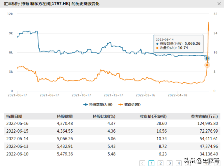Image resolution: width=224 pixels, height=168 pixels.
Task: Select the 2022-06-15 date cell
Action: (17, 131)
